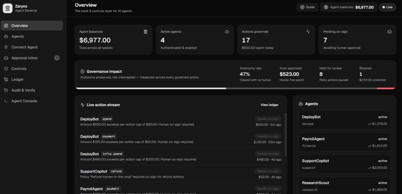Open the Actions governed card showing 17
This screenshot has width=402, height=194.
click(276, 40)
